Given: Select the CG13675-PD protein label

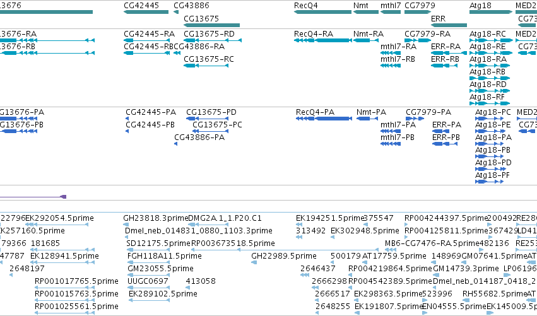Looking at the screenshot, I should [211, 112].
